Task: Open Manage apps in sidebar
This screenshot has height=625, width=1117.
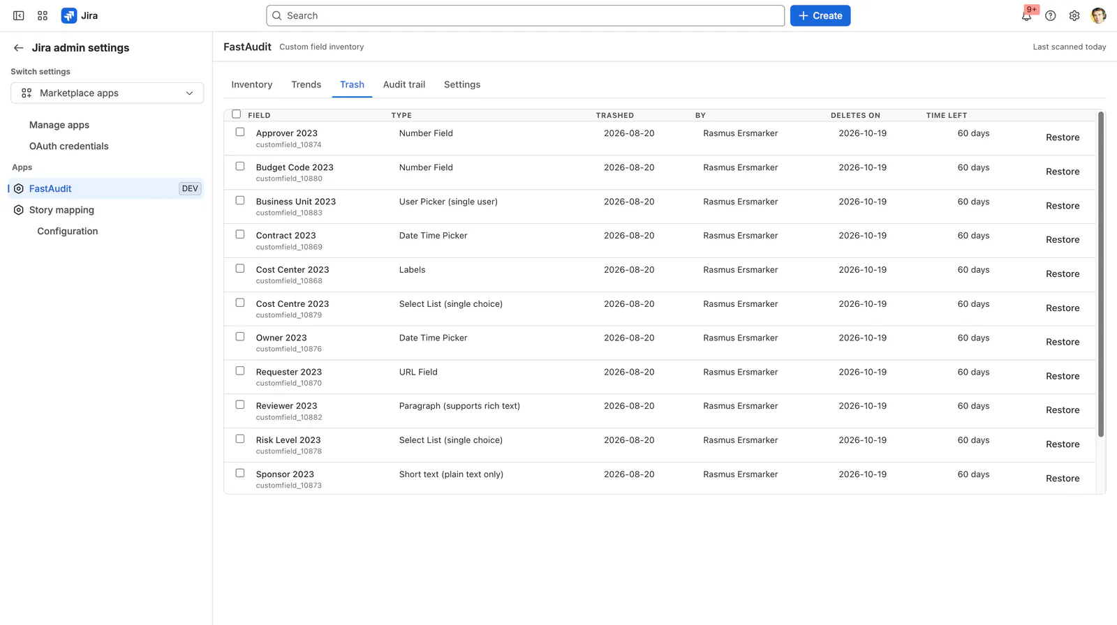Action: pos(59,125)
